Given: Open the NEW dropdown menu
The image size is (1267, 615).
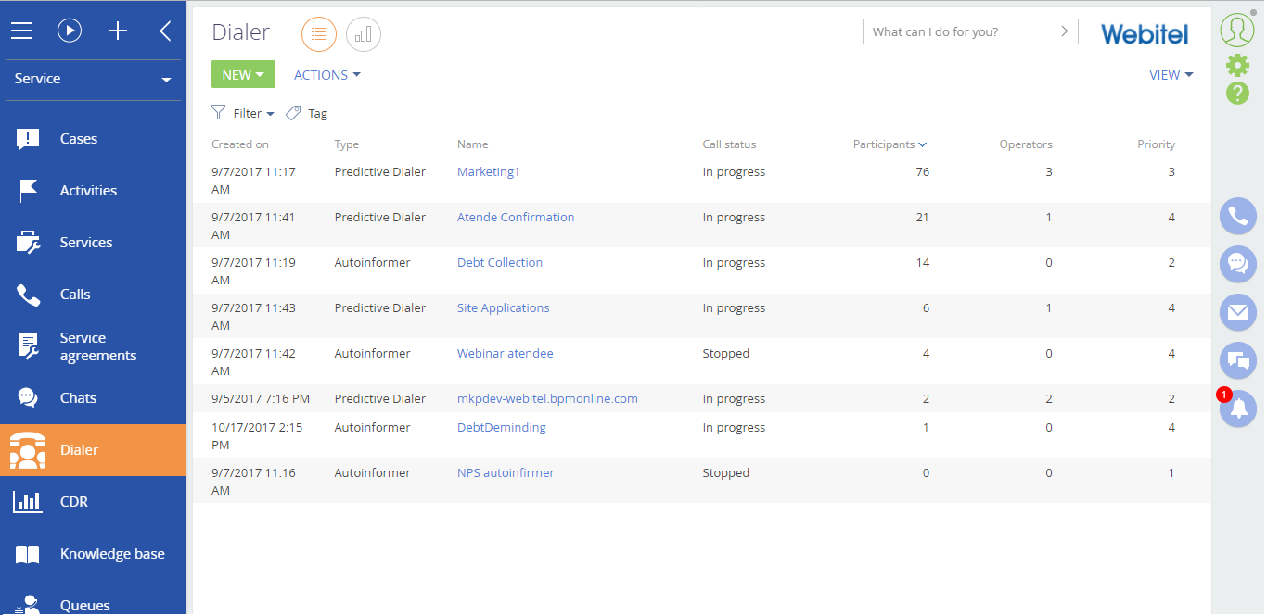Looking at the screenshot, I should [243, 74].
